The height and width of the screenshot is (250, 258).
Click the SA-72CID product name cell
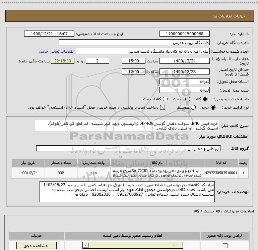click(157, 173)
